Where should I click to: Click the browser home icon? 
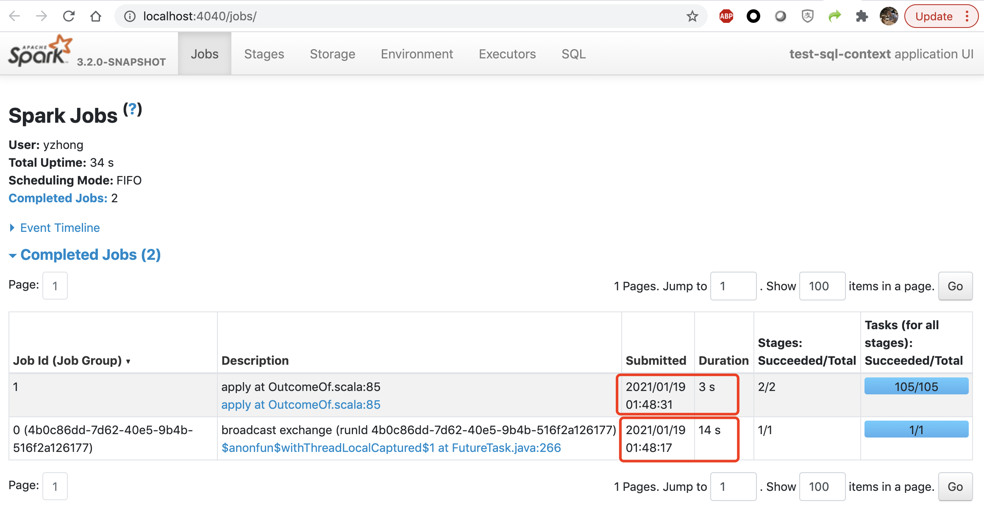(96, 17)
